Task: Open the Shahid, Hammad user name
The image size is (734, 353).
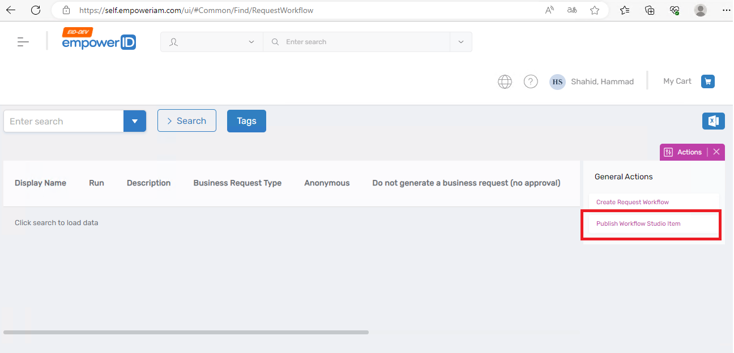Action: [602, 81]
